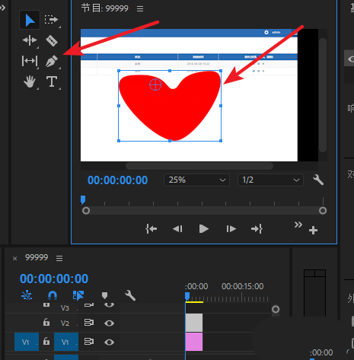The height and width of the screenshot is (360, 354).
Task: Select the Razor tool
Action: (52, 40)
